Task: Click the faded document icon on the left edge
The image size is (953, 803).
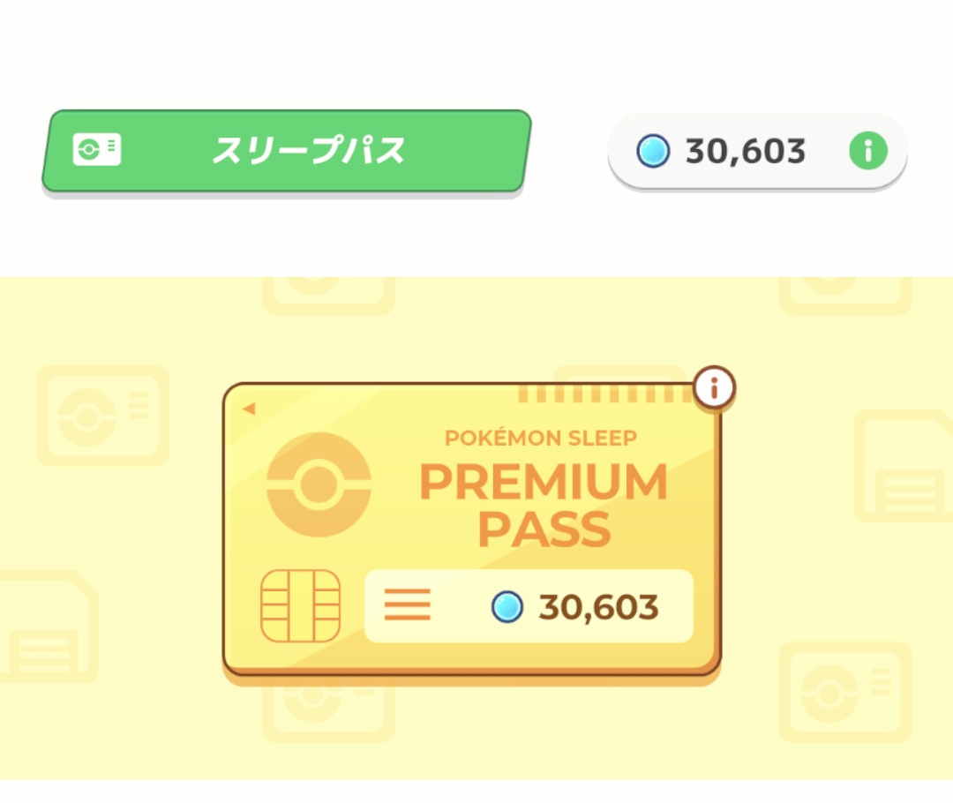Action: (46, 627)
